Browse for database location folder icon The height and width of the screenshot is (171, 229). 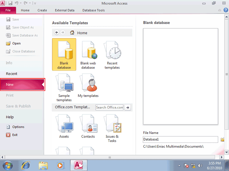point(223,139)
